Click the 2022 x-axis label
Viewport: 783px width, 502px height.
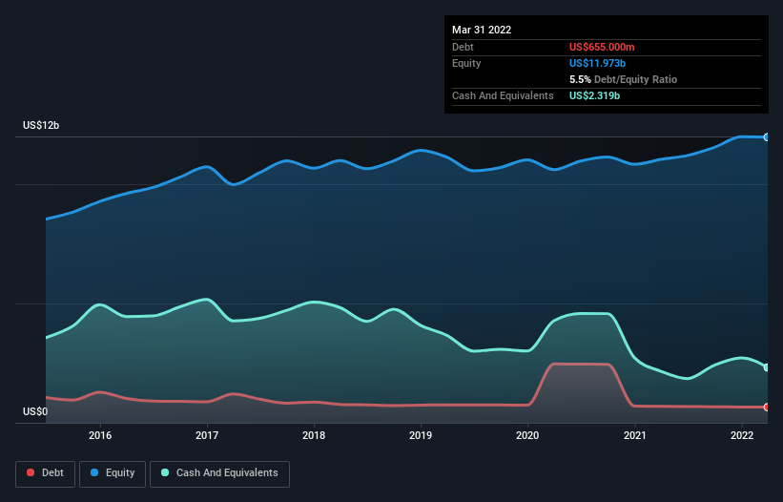[742, 435]
